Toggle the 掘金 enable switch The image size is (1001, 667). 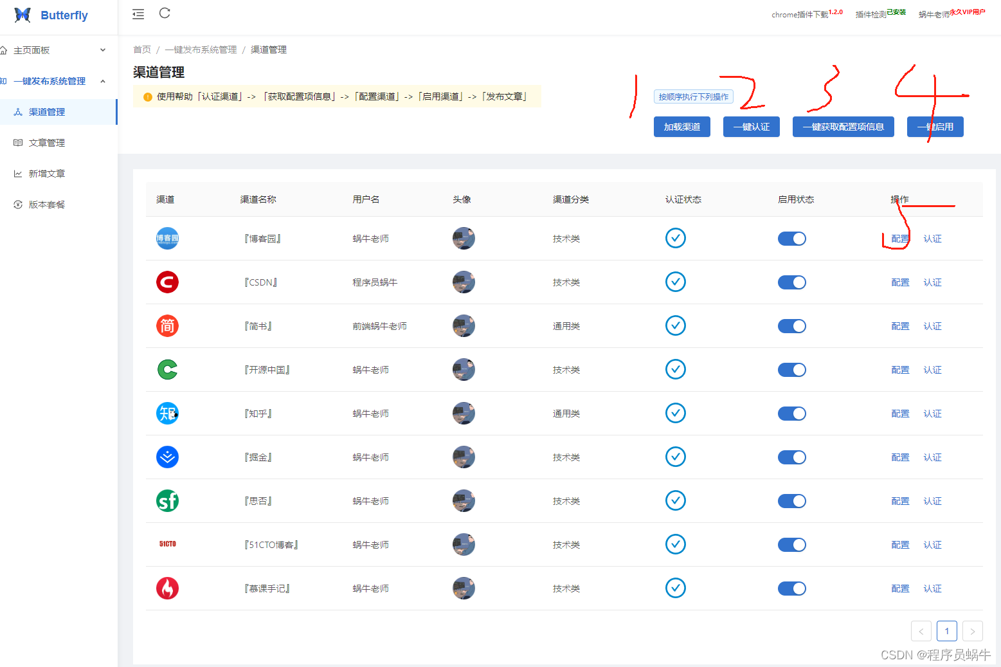(791, 457)
